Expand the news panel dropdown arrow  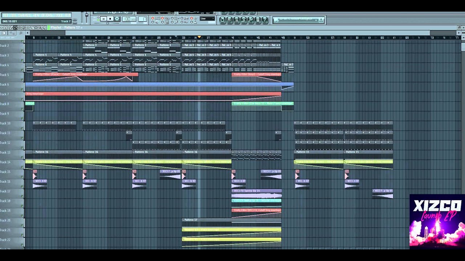click(316, 20)
